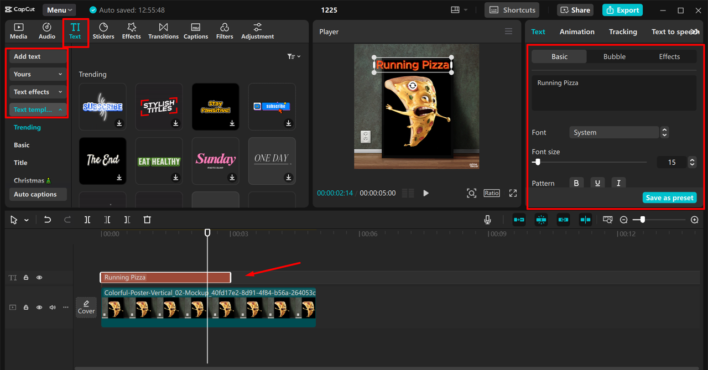The height and width of the screenshot is (370, 708).
Task: Toggle the preview axis split icon
Action: 585,220
